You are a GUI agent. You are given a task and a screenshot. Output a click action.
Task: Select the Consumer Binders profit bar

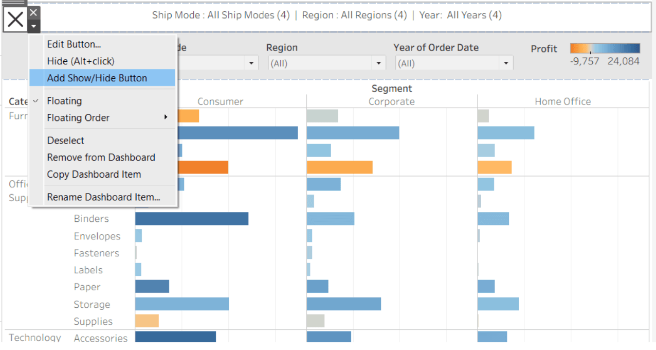192,219
